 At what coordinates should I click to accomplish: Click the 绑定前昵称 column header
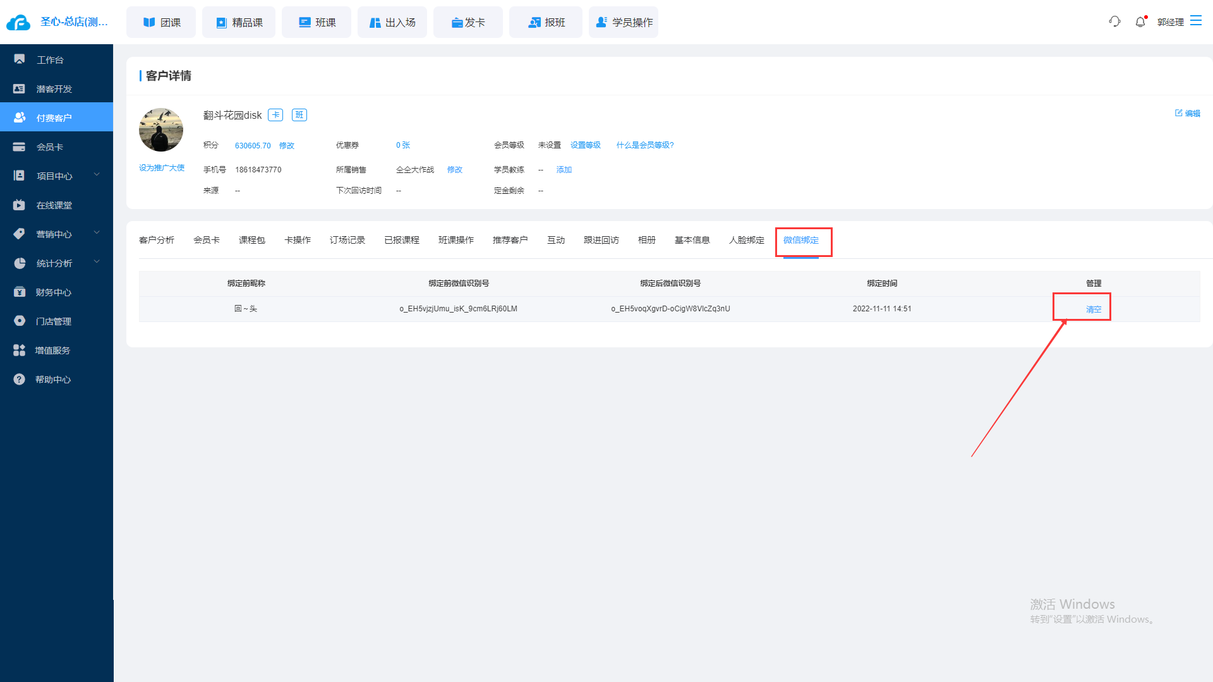pyautogui.click(x=246, y=284)
